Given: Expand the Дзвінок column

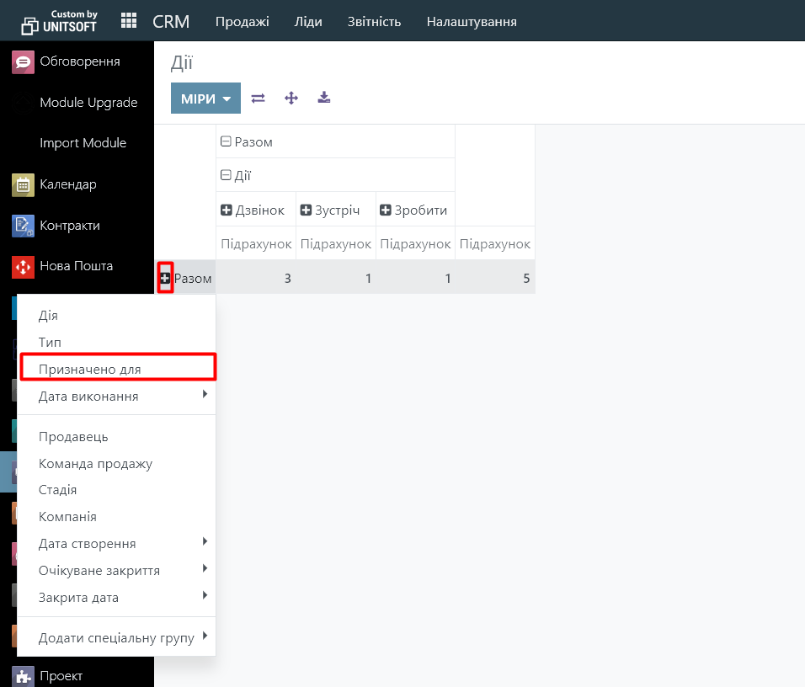Looking at the screenshot, I should 226,210.
